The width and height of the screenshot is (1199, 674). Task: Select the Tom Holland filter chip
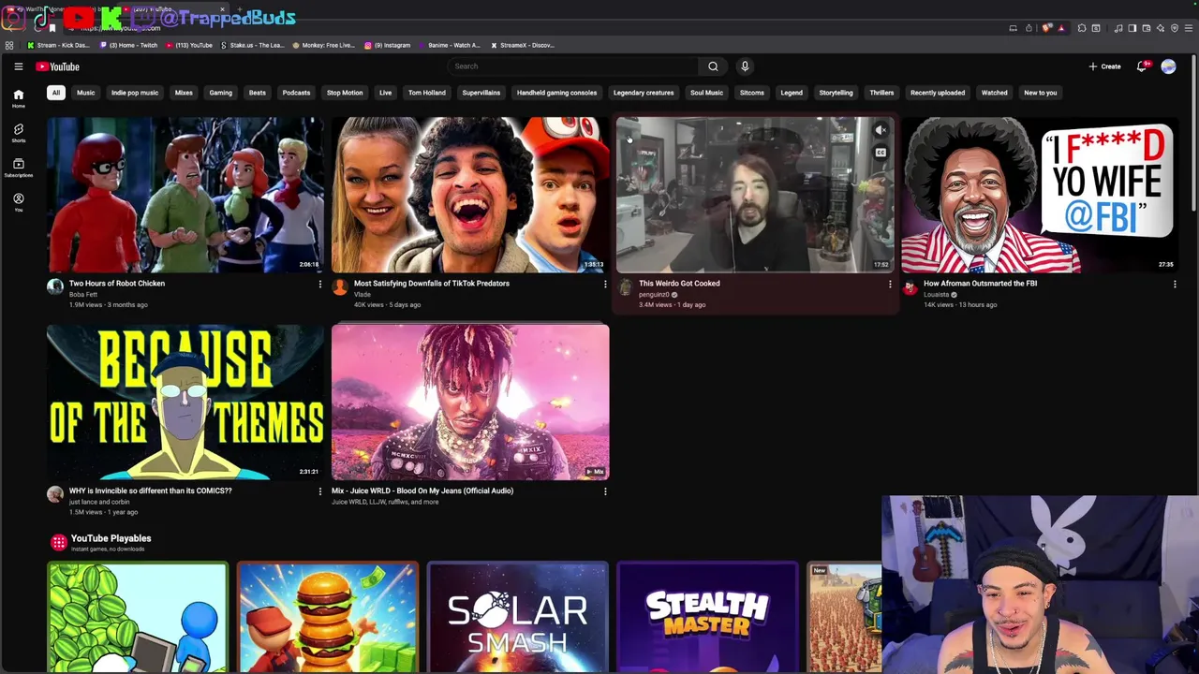point(427,93)
